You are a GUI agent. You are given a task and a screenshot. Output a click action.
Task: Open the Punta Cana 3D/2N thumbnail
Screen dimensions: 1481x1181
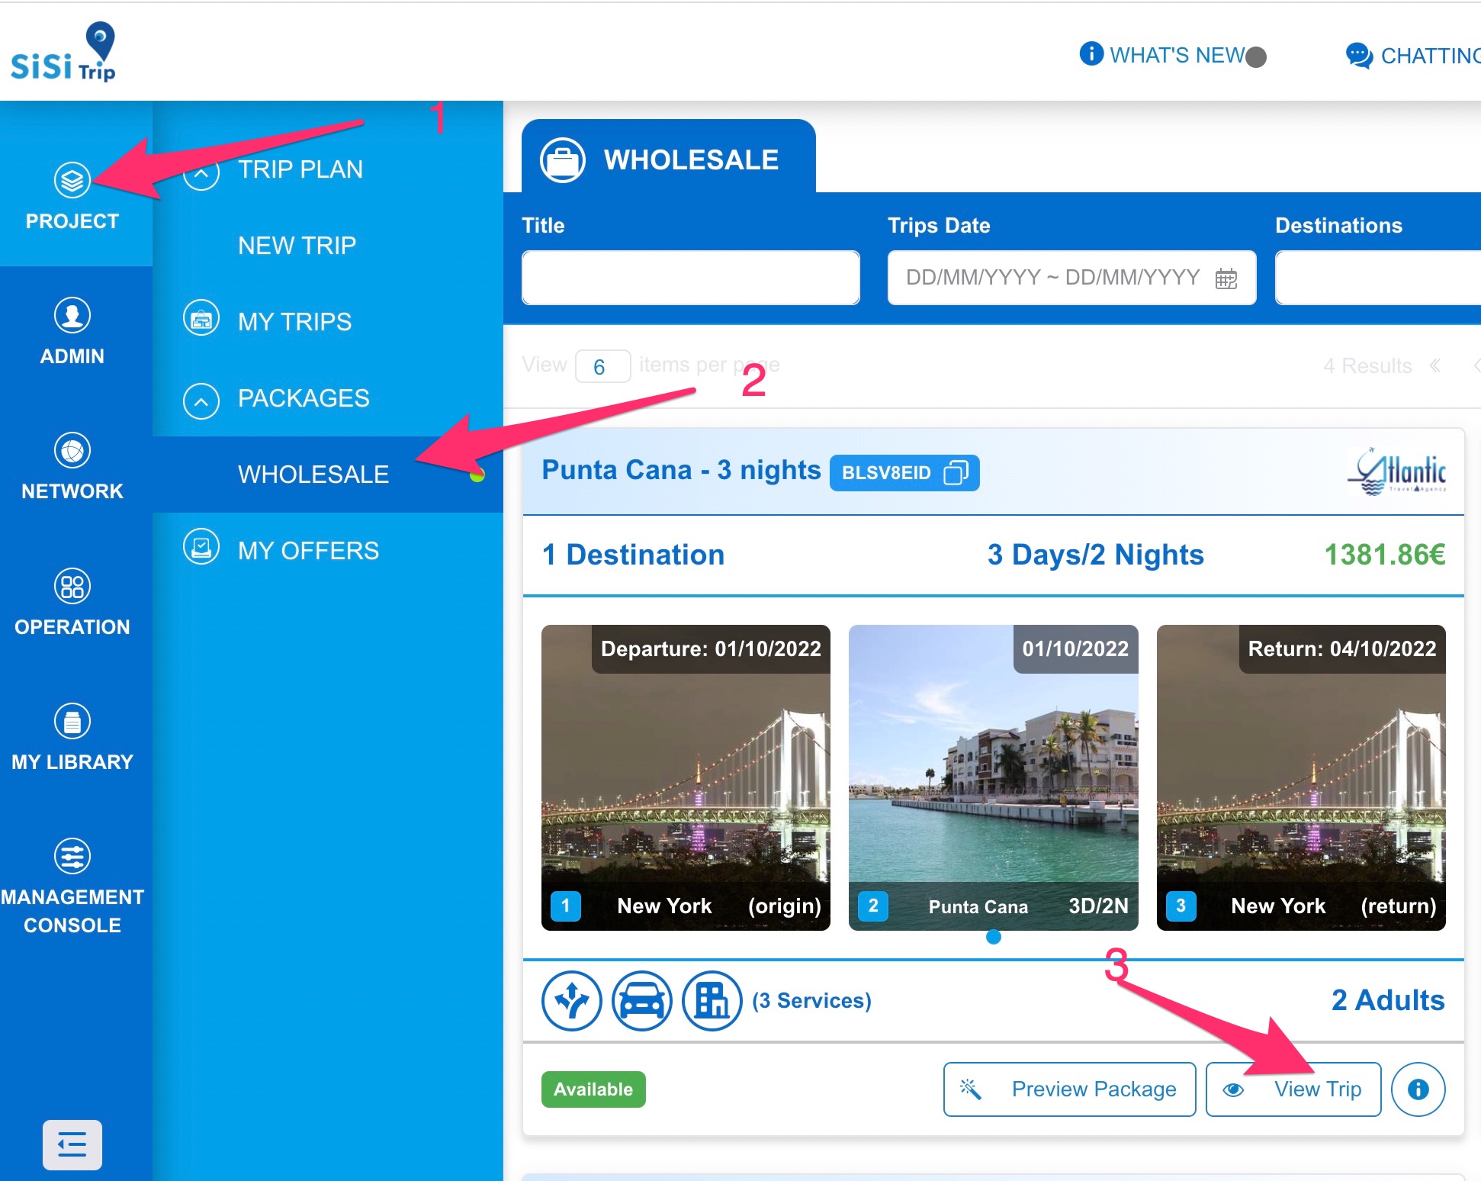pyautogui.click(x=994, y=777)
